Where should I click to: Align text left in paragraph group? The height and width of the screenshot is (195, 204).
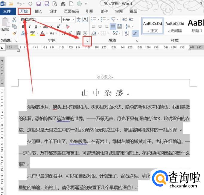pyautogui.click(x=94, y=27)
